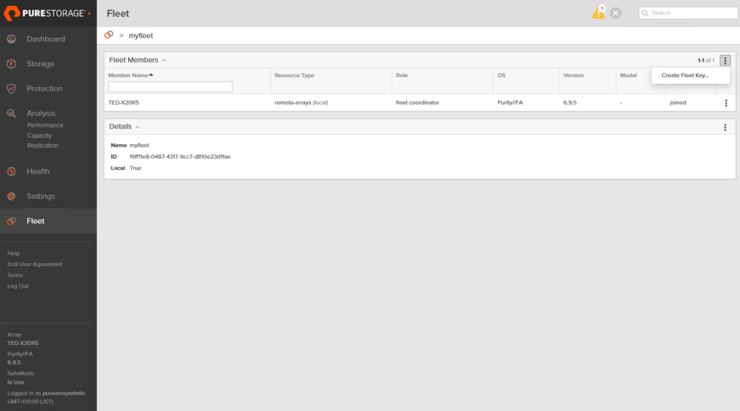The width and height of the screenshot is (740, 411).
Task: Open the Terms link
Action: click(x=15, y=275)
